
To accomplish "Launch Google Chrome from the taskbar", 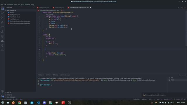I will click(20, 103).
